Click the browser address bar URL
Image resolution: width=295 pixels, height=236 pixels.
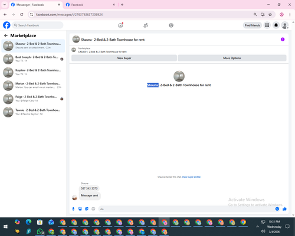(70, 15)
